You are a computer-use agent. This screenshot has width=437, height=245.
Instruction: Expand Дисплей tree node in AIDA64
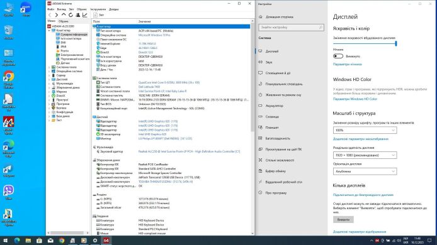click(49, 79)
